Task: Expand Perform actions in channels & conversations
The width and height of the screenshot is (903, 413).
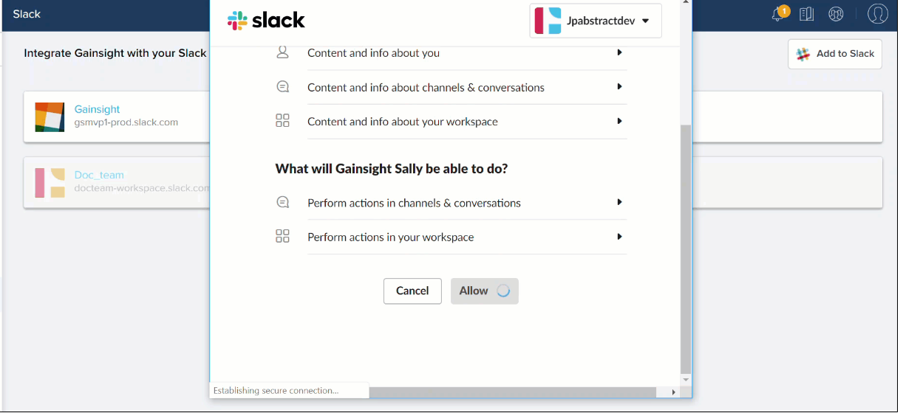Action: pos(467,203)
